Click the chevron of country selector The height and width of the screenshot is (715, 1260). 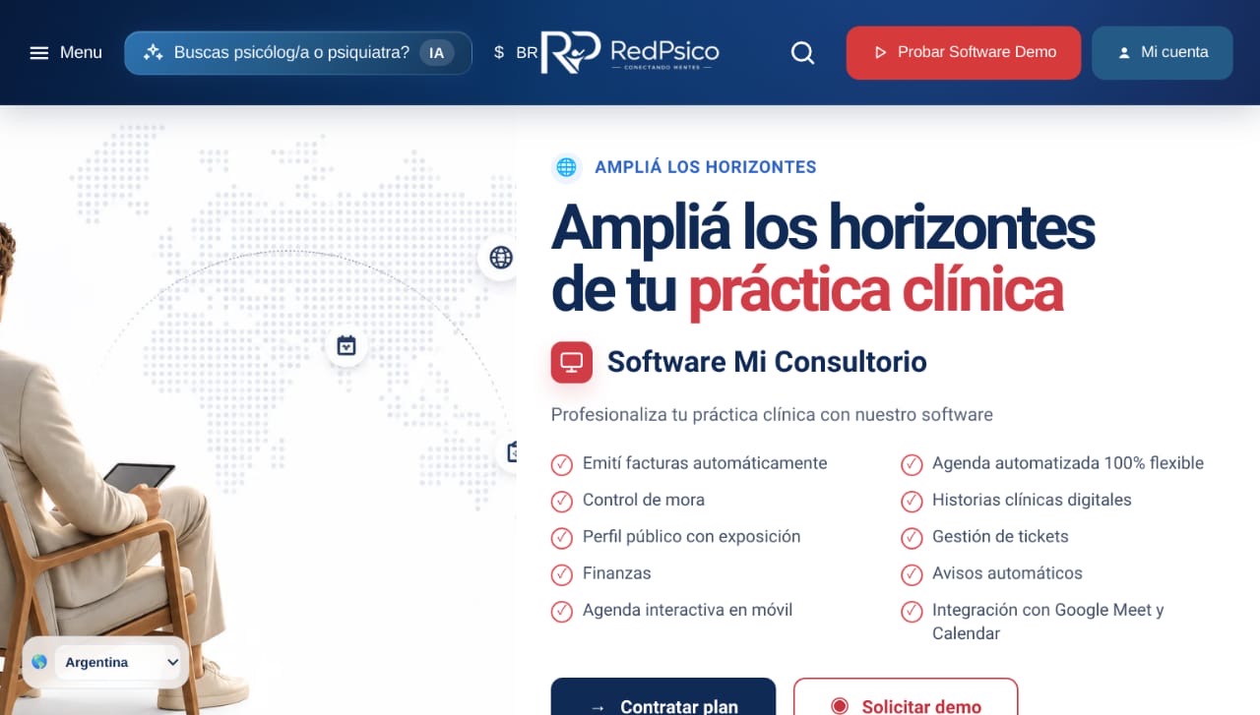point(172,663)
